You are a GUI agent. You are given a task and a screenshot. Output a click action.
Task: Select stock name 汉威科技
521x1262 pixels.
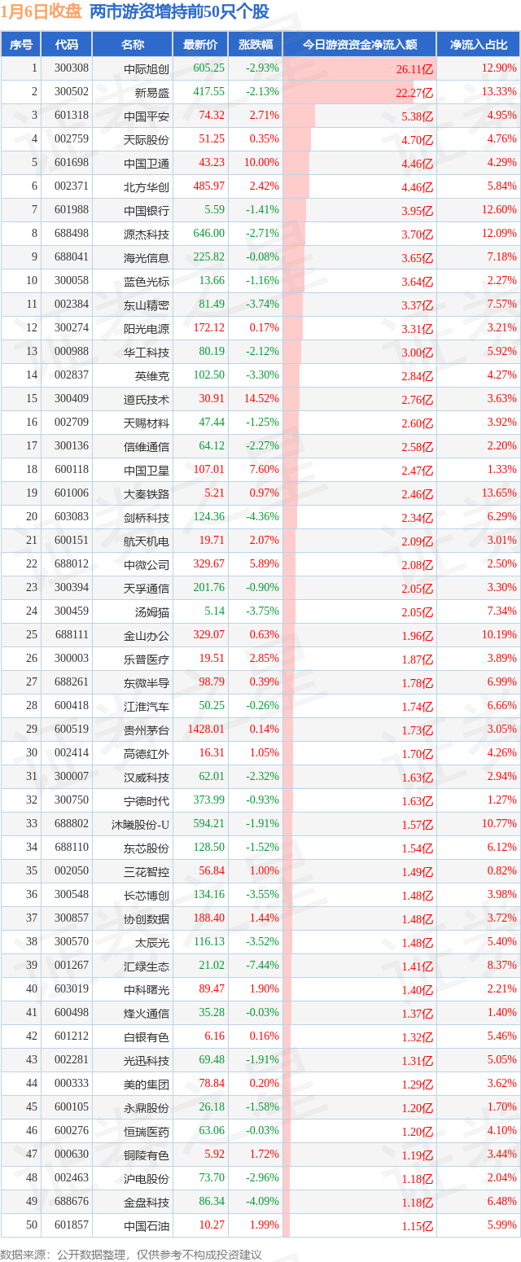click(147, 777)
